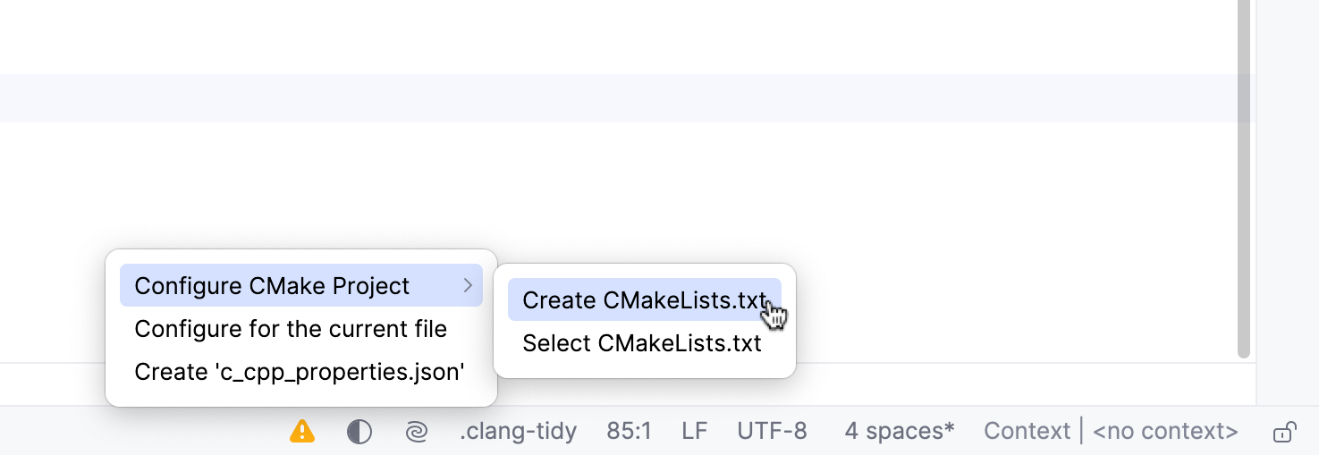Choose Configure for the current file

tap(291, 329)
